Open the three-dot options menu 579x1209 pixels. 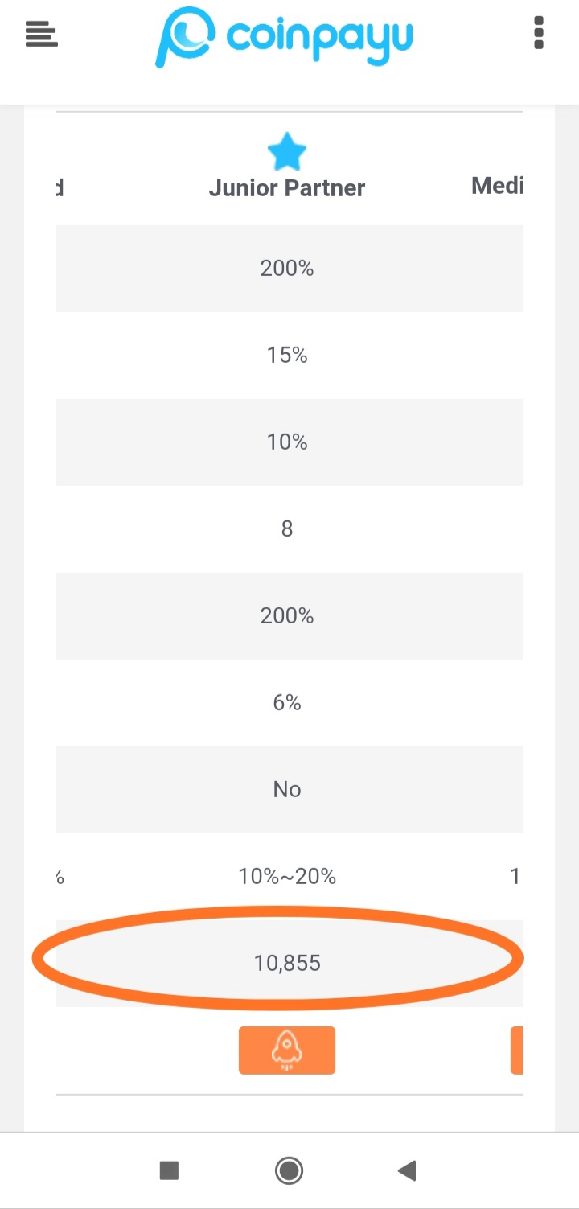[x=539, y=33]
